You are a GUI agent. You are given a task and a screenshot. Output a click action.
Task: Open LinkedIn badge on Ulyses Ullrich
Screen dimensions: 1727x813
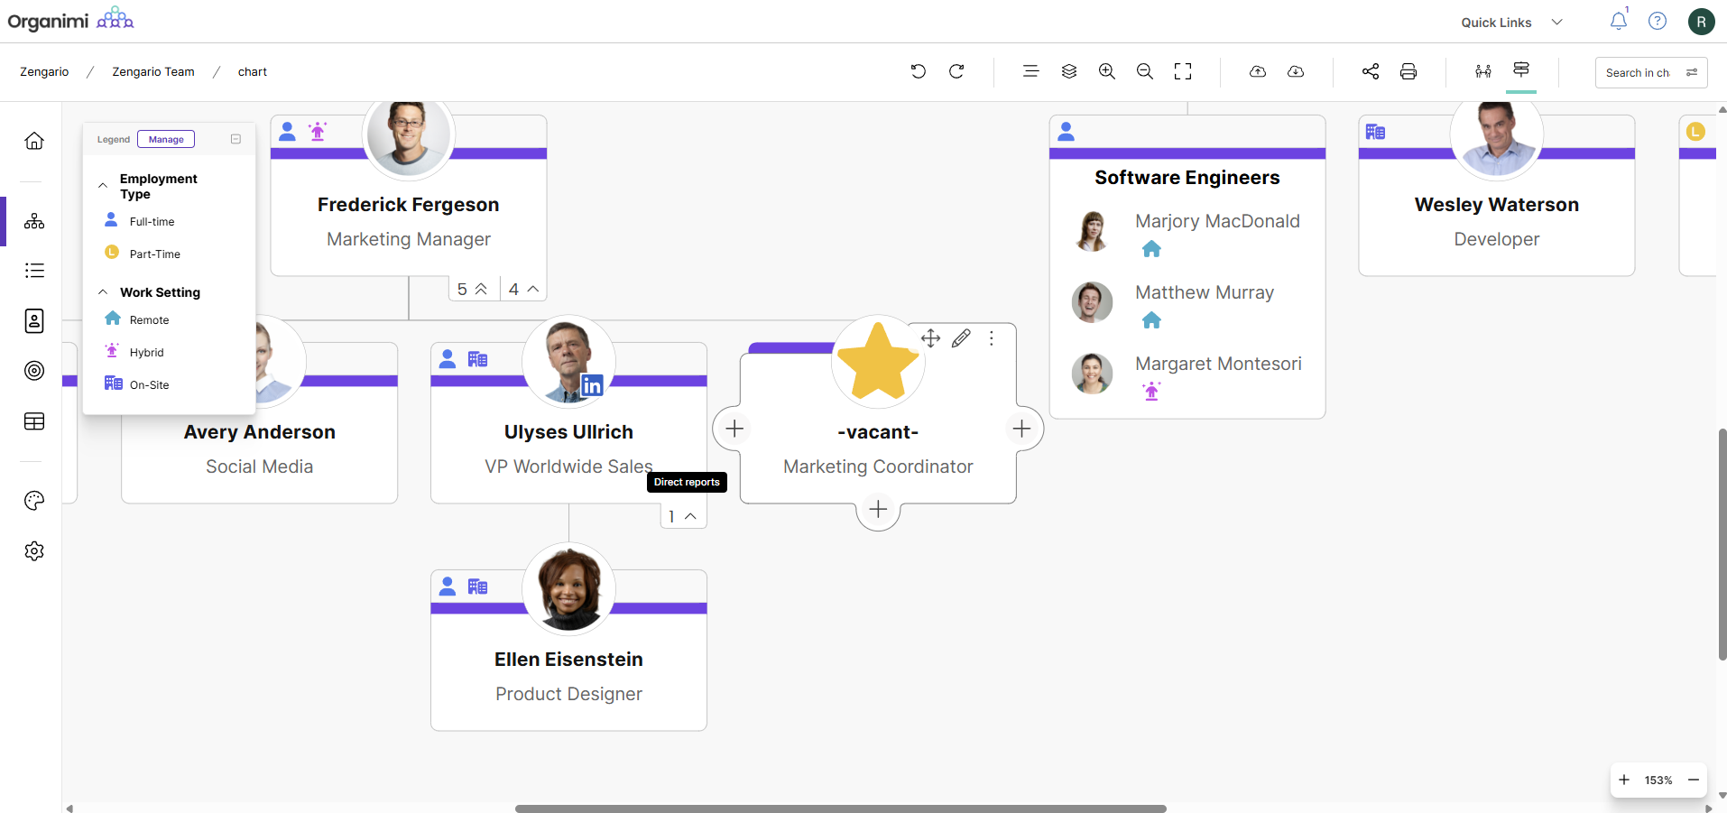pos(592,385)
